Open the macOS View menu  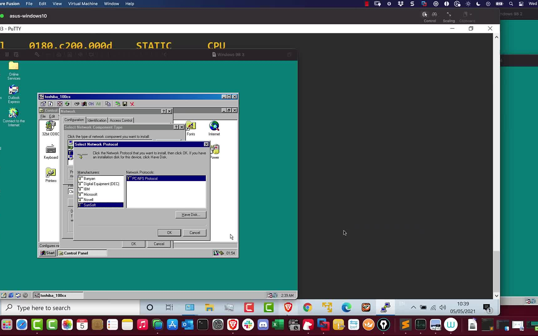pyautogui.click(x=57, y=4)
